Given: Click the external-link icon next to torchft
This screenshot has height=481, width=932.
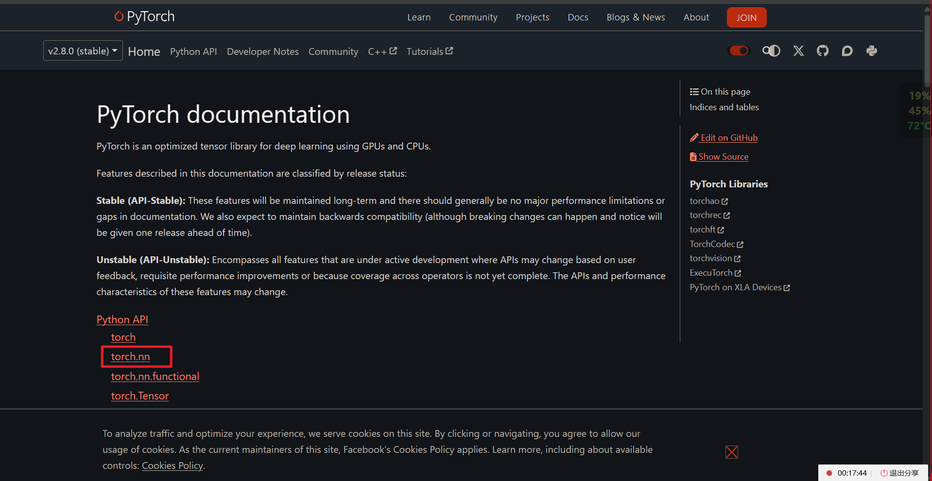Looking at the screenshot, I should [x=721, y=230].
